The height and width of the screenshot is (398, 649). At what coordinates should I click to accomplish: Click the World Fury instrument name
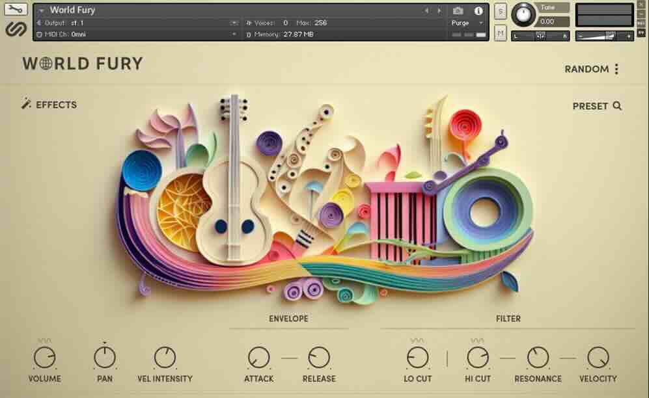click(x=72, y=10)
